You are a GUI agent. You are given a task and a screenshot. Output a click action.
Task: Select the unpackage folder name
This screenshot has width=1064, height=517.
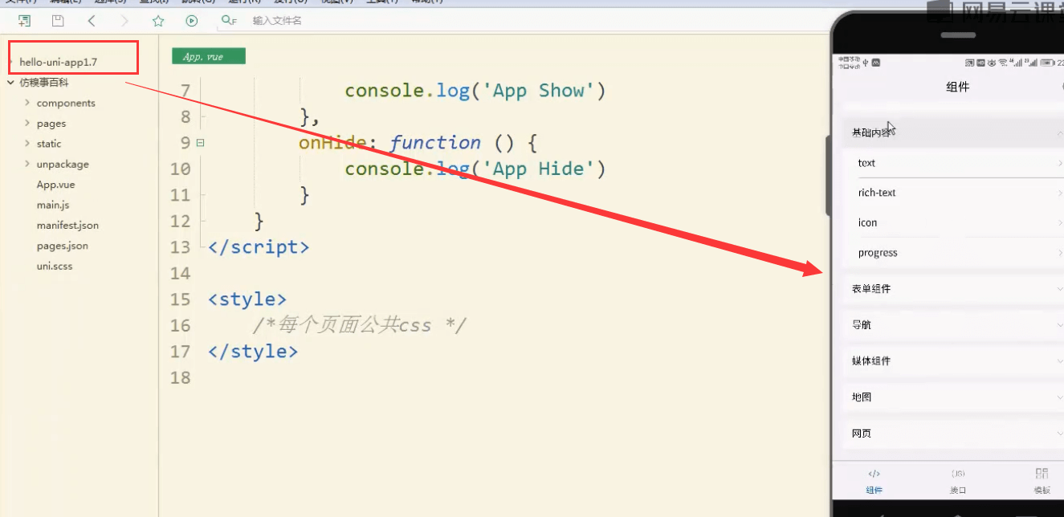pos(63,164)
